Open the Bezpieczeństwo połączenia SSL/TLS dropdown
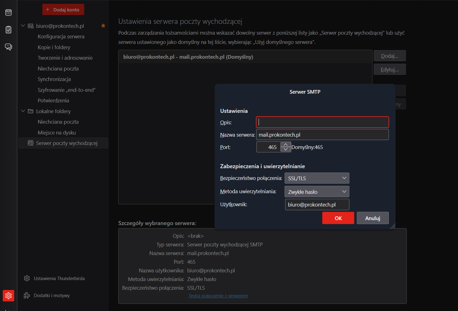 317,178
